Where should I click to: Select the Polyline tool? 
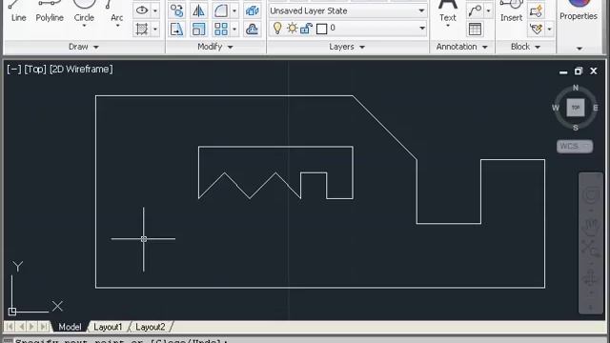(x=50, y=11)
